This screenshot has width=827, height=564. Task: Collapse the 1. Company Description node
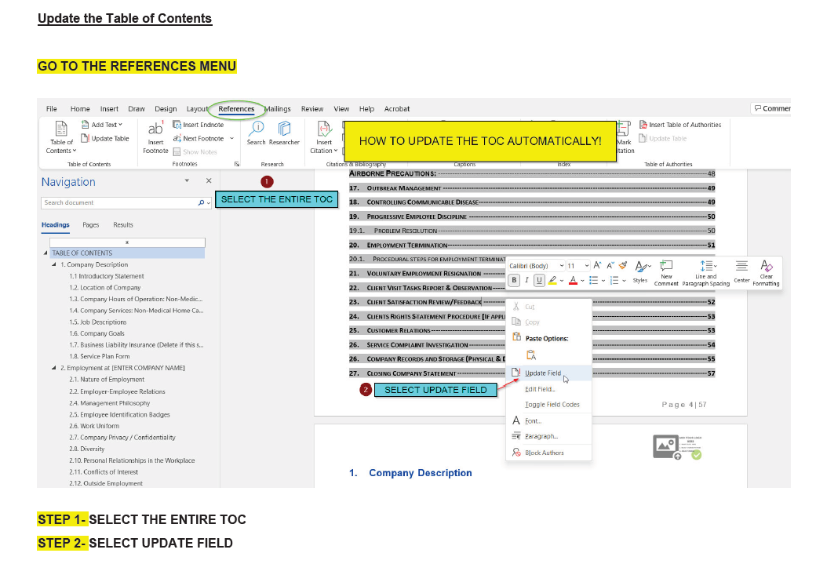coord(54,264)
